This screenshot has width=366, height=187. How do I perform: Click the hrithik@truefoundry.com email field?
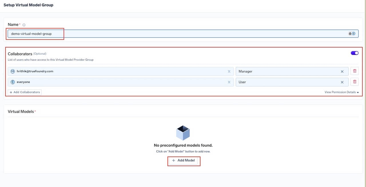click(x=114, y=71)
